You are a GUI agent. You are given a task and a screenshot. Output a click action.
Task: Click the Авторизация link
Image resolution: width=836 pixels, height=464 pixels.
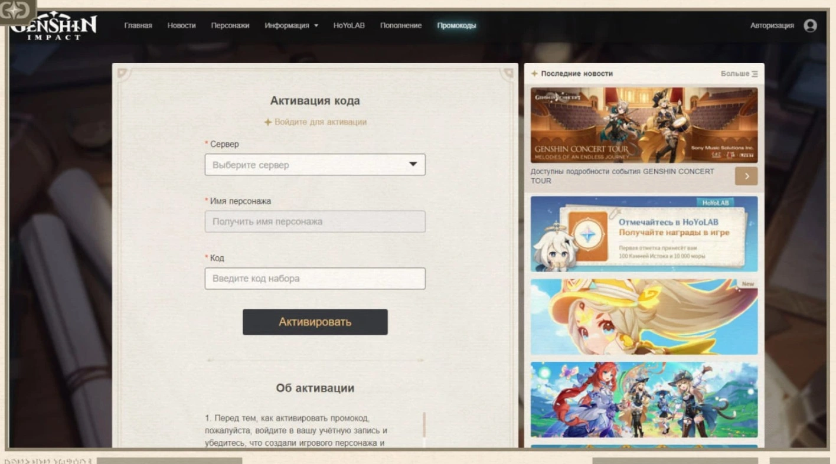(x=772, y=25)
